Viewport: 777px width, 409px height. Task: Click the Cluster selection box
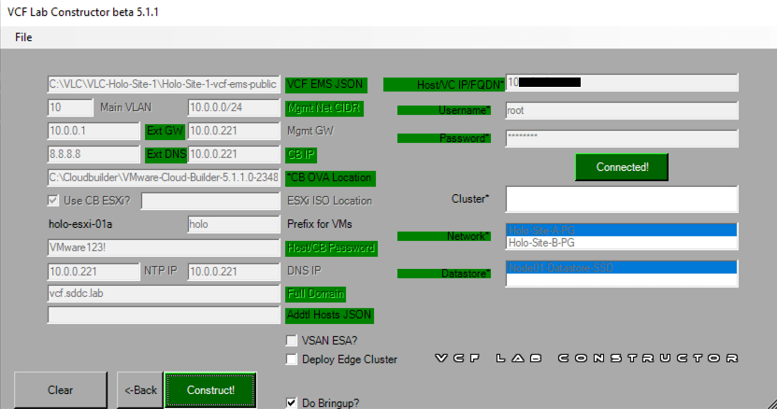click(x=621, y=199)
